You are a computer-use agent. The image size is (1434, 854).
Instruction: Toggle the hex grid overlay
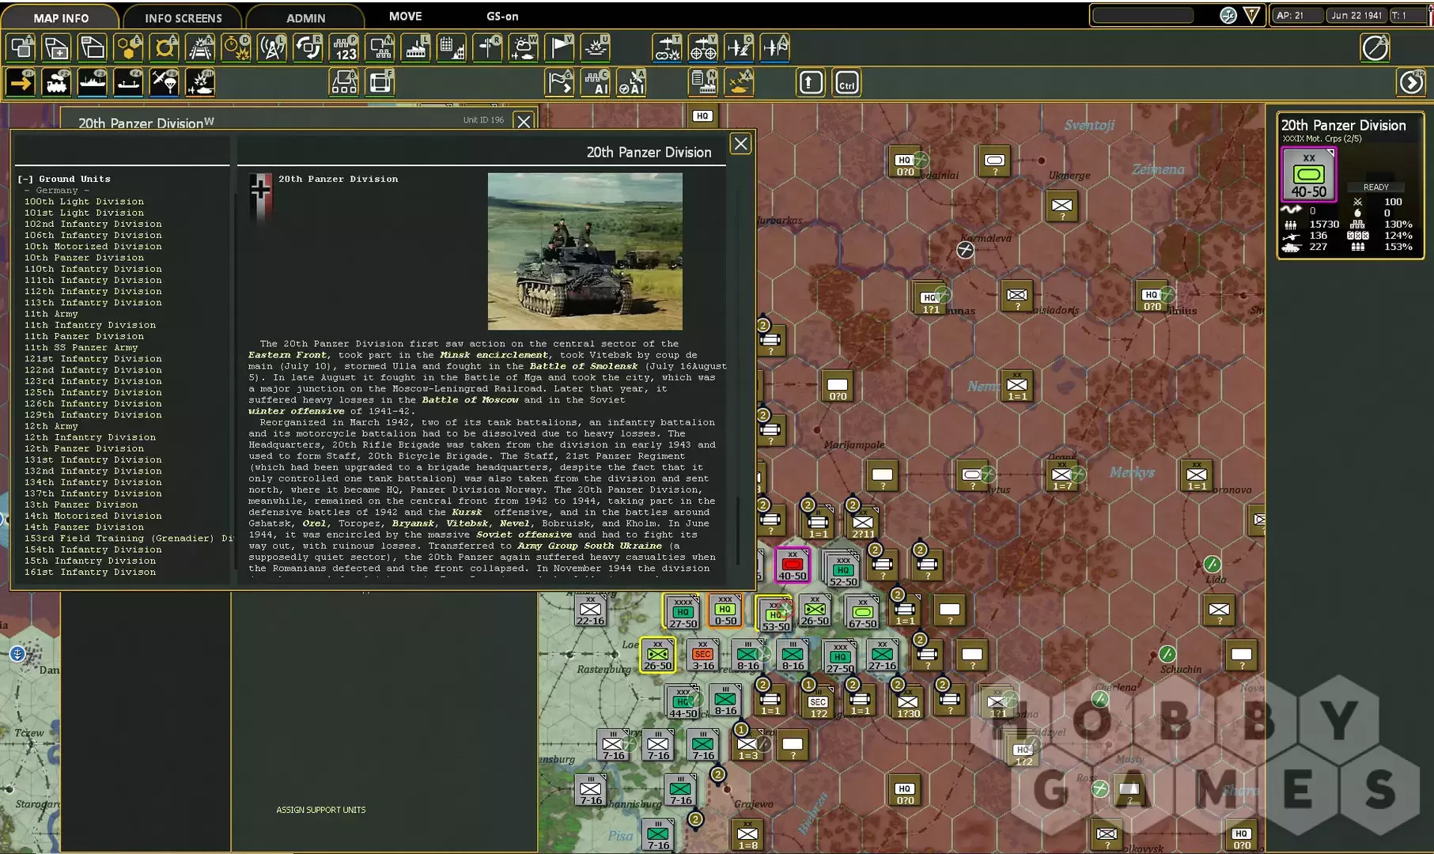pos(129,48)
